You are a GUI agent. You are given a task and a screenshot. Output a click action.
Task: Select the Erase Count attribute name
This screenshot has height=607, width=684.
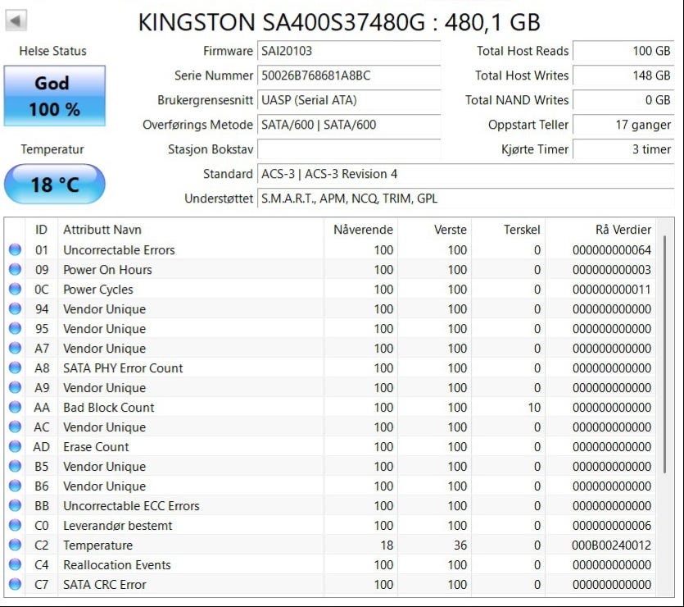click(x=96, y=447)
